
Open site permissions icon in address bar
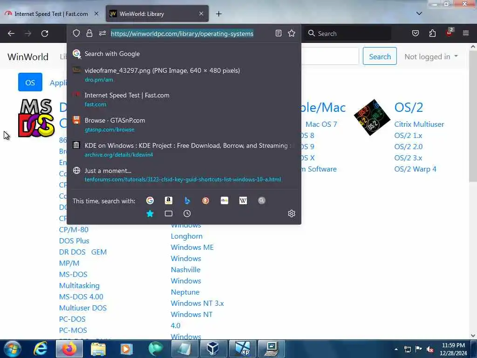102,33
